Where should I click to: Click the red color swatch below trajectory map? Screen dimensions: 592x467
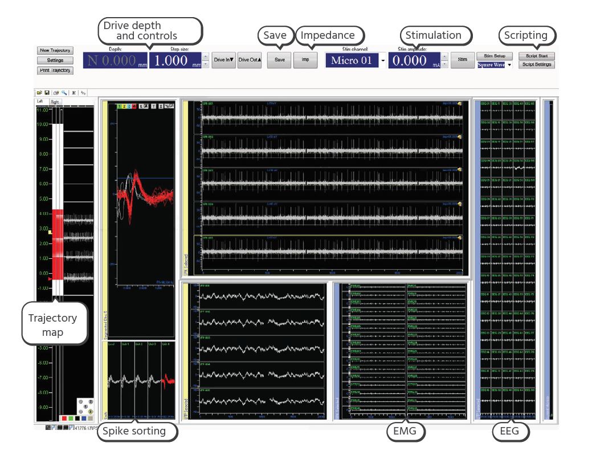click(x=64, y=417)
